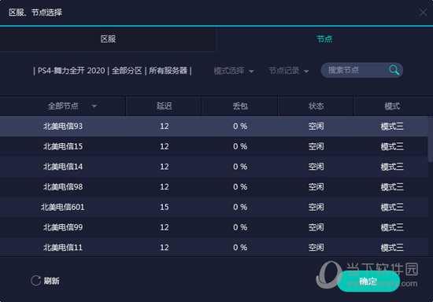
Task: Click 0 % packet loss of 北美电信11
Action: pyautogui.click(x=240, y=248)
